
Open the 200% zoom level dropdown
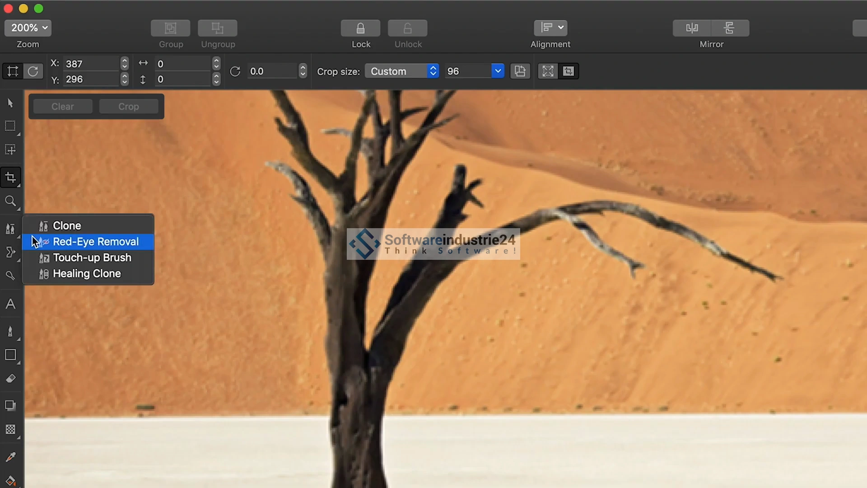click(x=28, y=28)
